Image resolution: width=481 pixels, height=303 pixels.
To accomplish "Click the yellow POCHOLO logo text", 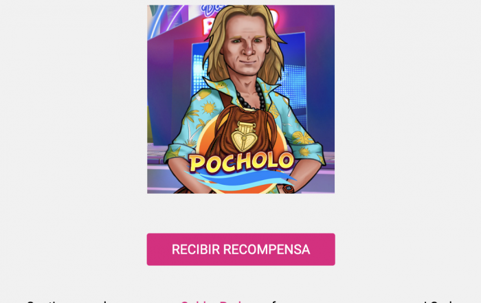I will click(x=241, y=162).
